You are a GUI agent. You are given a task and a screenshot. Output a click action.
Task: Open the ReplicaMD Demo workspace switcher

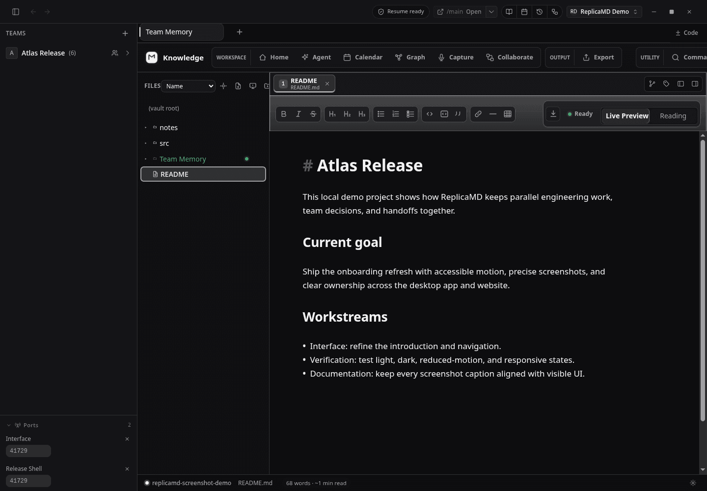[604, 12]
